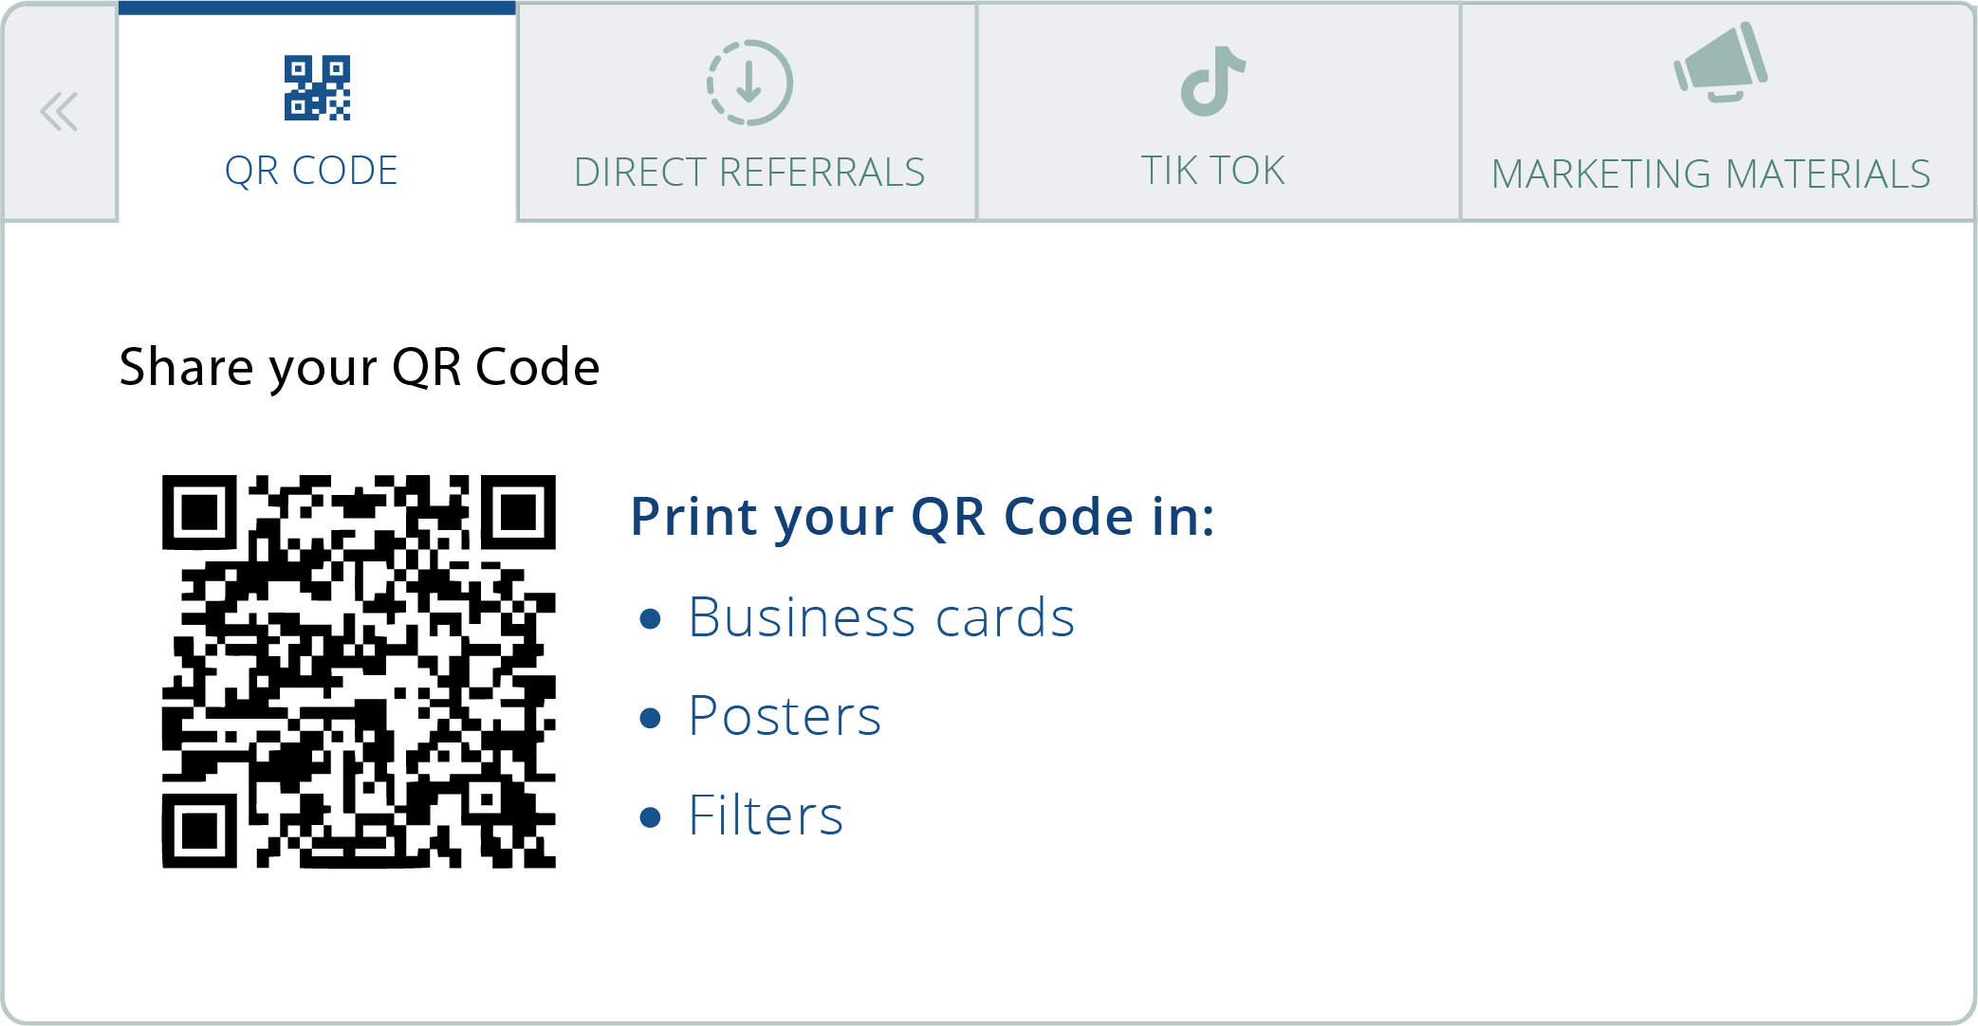Screen dimensions: 1978x1026
Task: Click the Business cards list item
Action: (x=881, y=617)
